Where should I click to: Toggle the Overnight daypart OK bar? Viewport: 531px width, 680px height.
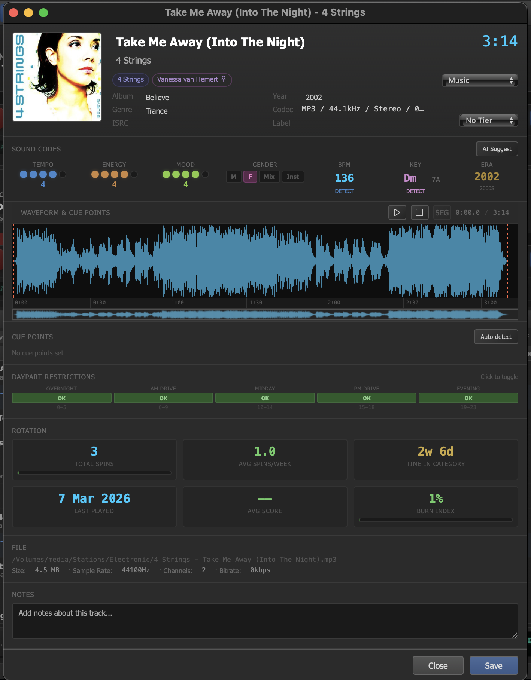click(61, 398)
